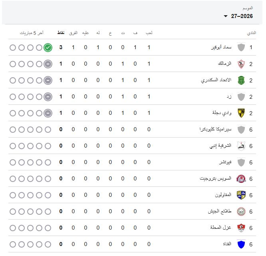
Task: Open the Zamalek team name link
Action: [224, 64]
